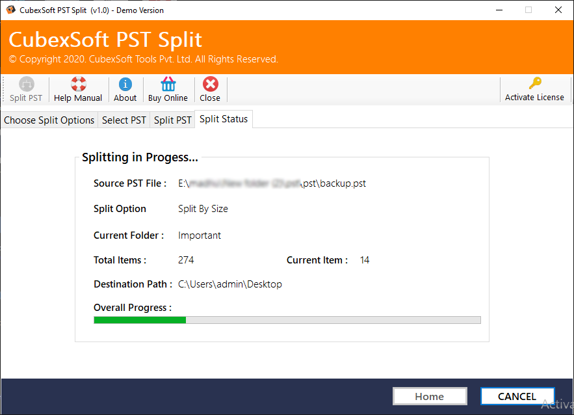This screenshot has width=574, height=415.
Task: Switch to the Select PST tab
Action: pyautogui.click(x=124, y=120)
